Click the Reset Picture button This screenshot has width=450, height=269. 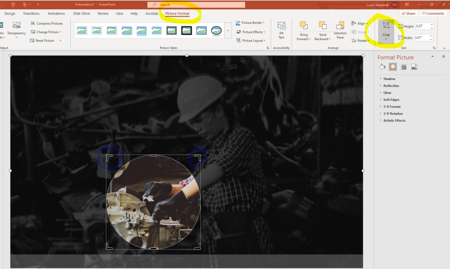tap(46, 40)
